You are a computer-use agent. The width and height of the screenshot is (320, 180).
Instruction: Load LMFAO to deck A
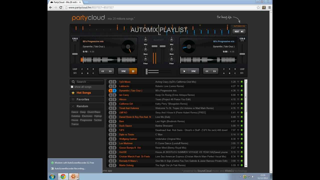[x=110, y=112]
